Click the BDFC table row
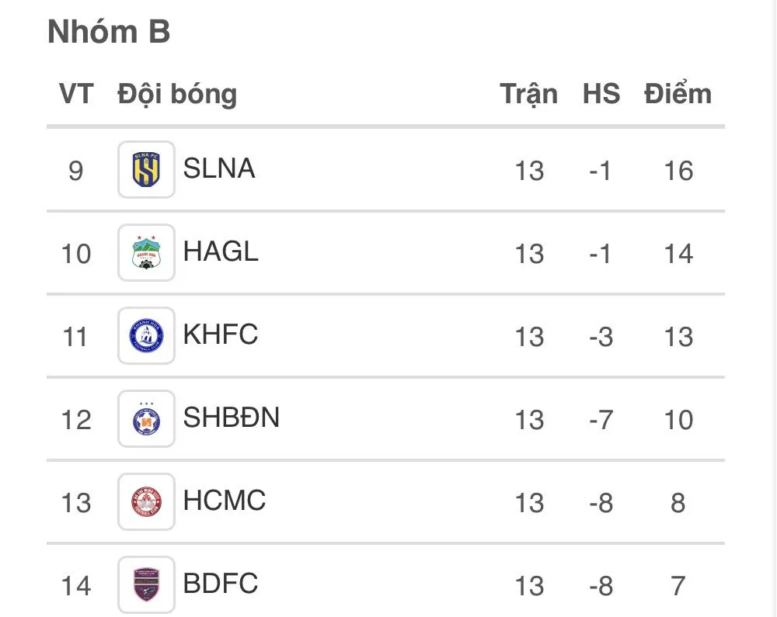This screenshot has width=777, height=617. point(388,584)
